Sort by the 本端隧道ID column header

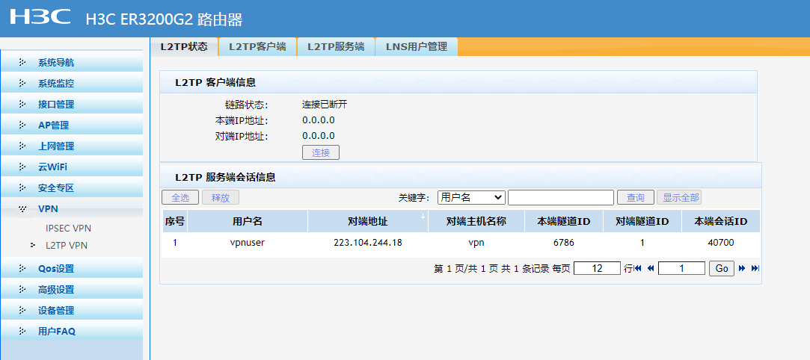click(564, 221)
